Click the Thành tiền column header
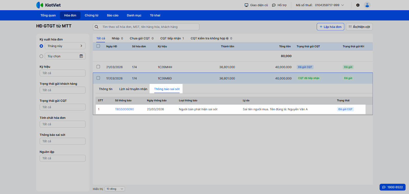This screenshot has height=194, width=409. coord(228,47)
